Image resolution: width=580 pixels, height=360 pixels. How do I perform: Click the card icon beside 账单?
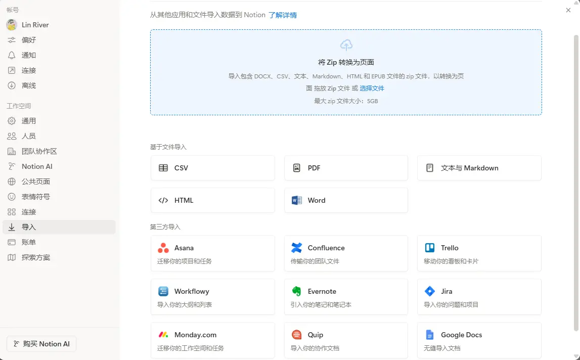pos(12,242)
